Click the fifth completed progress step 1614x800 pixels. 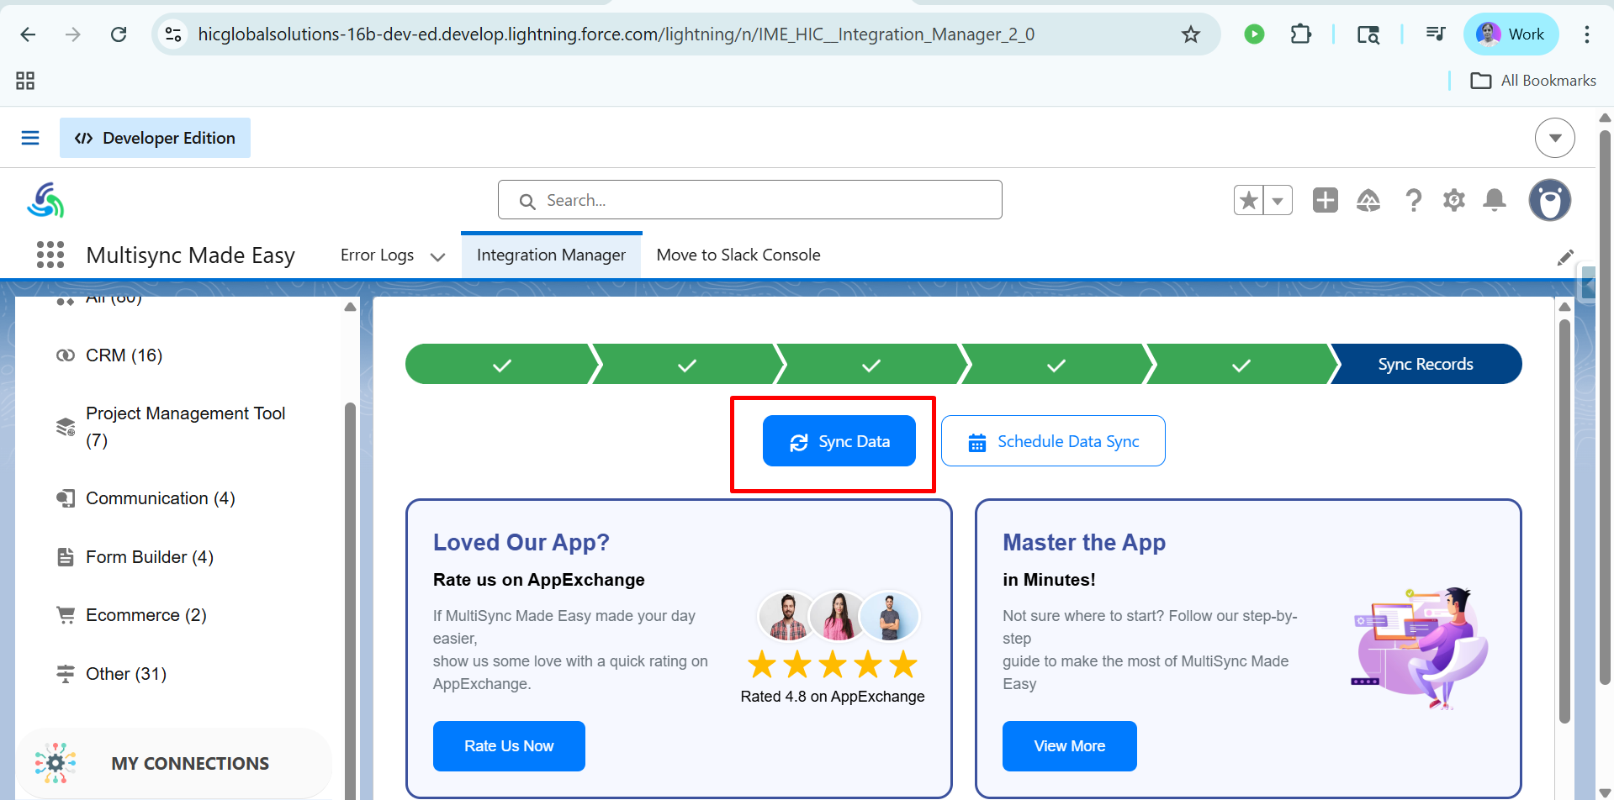coord(1241,365)
